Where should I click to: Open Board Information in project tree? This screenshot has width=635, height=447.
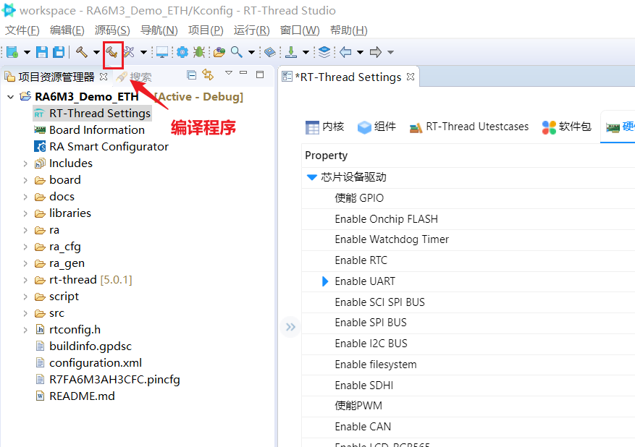90,130
